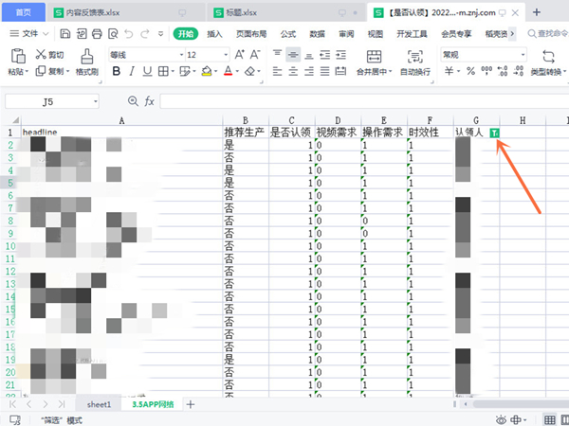Screen dimensions: 569x426
Task: Click the format painter brush icon
Action: tap(87, 56)
